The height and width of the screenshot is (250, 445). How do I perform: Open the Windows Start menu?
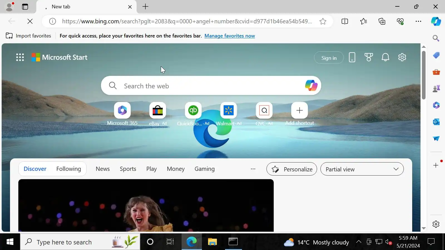pos(10,242)
